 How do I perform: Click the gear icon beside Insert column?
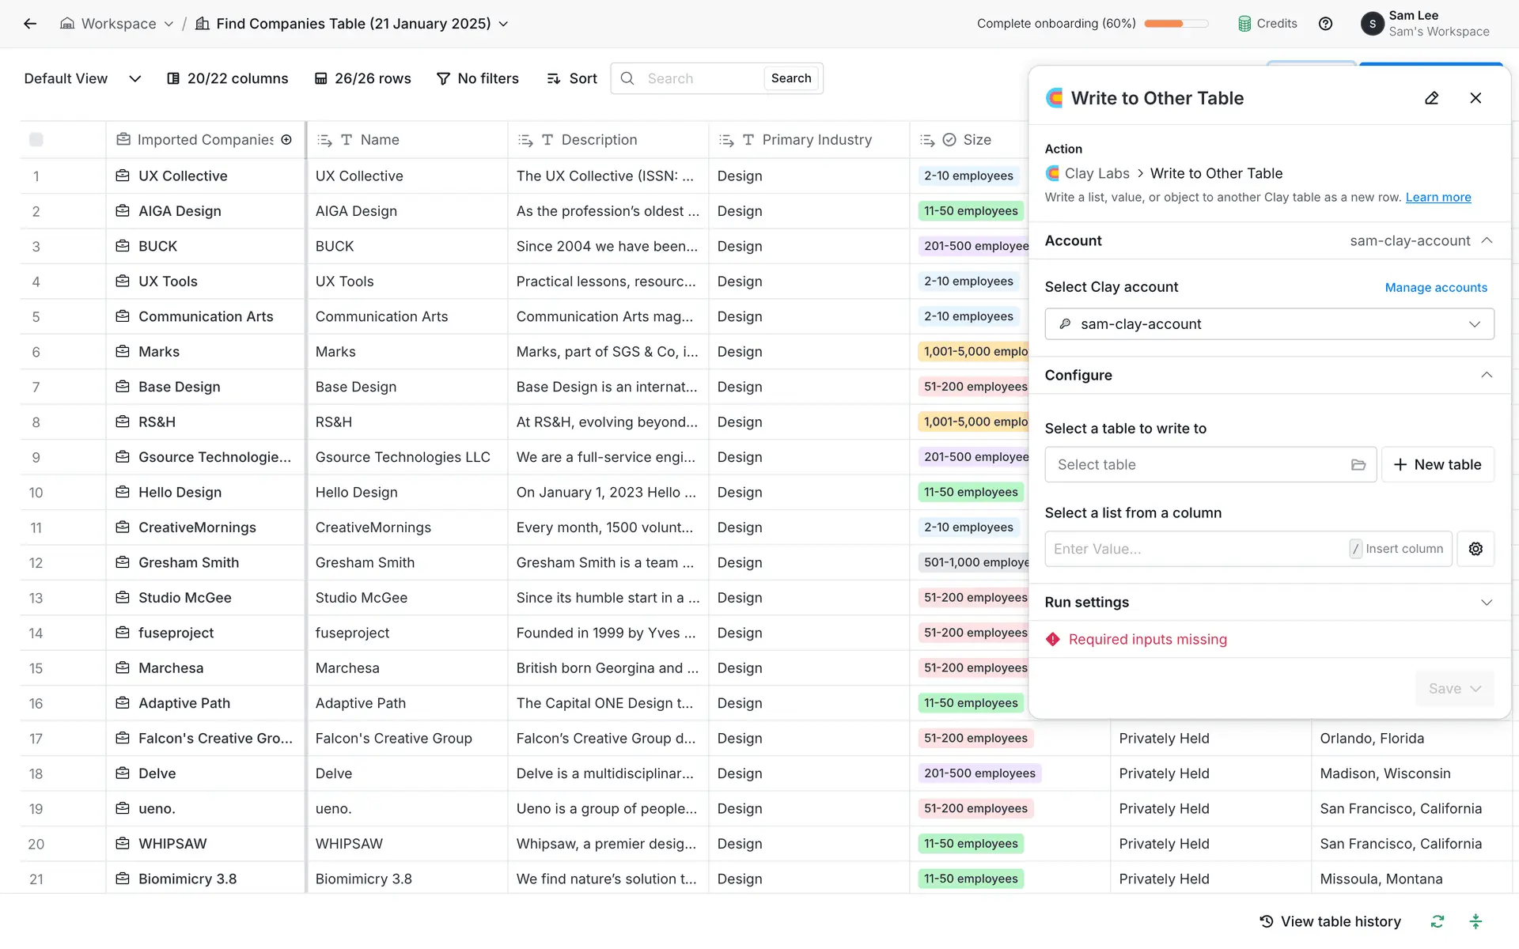(x=1475, y=549)
